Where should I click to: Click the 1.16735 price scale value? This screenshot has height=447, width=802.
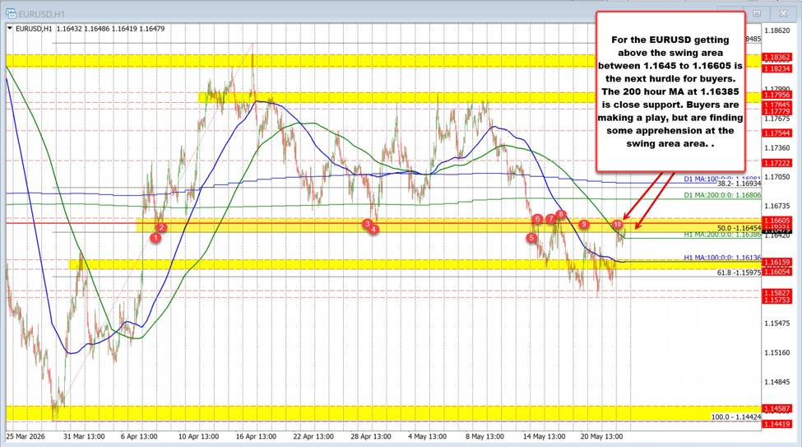777,206
